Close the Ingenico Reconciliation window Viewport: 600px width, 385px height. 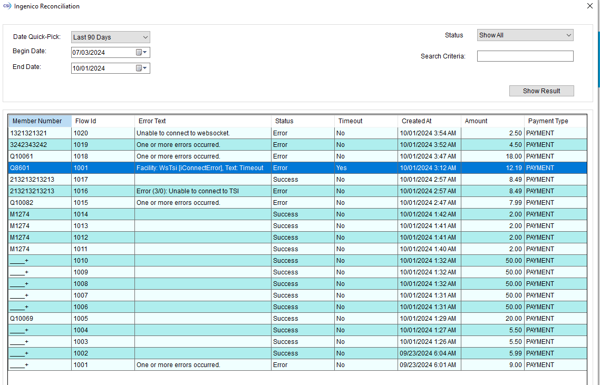coord(590,6)
